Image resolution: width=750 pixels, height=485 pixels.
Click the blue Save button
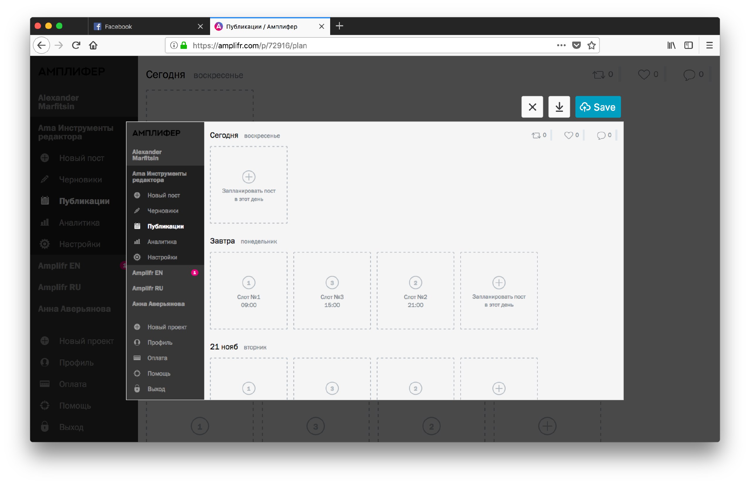tap(598, 107)
